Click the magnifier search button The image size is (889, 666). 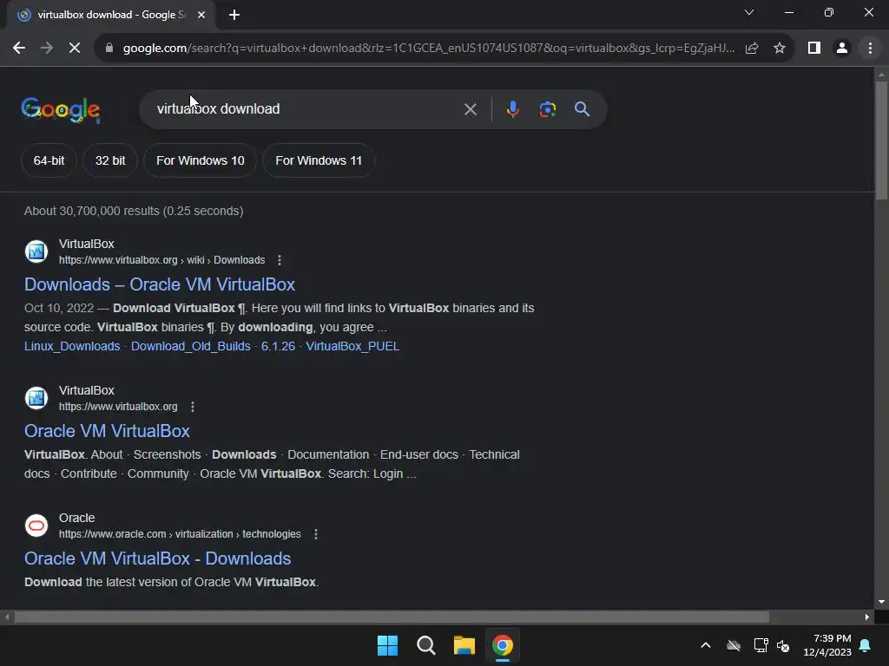582,109
